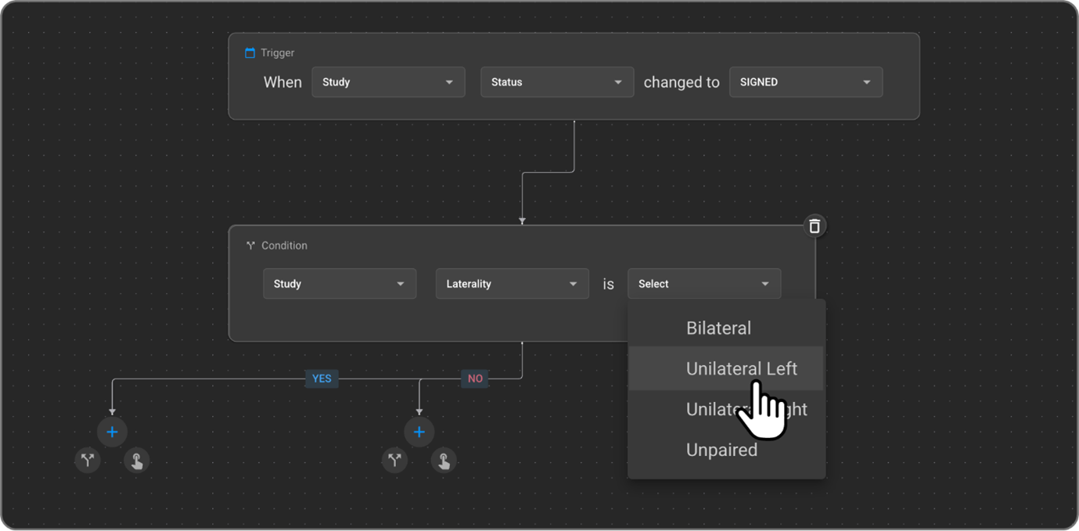
Task: Click the calendar icon beside Trigger
Action: tap(250, 53)
